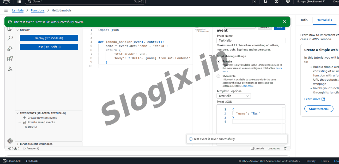Open the editor settings gear at bottom left

tap(10, 141)
